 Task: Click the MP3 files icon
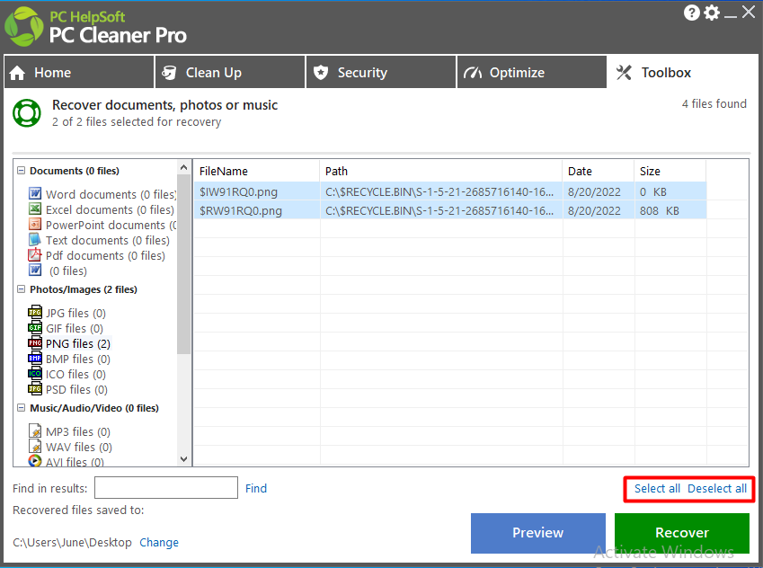pyautogui.click(x=35, y=431)
